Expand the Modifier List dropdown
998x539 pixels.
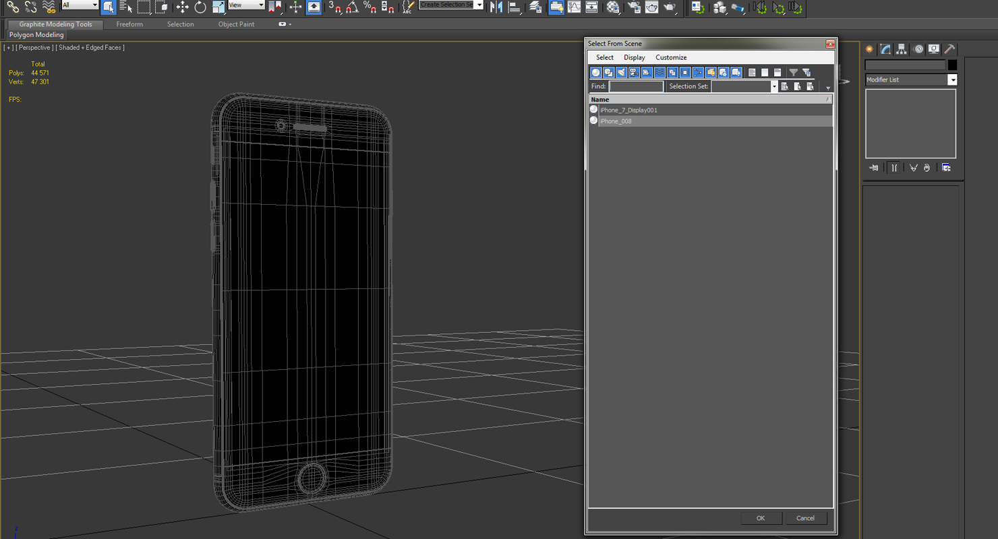point(952,80)
